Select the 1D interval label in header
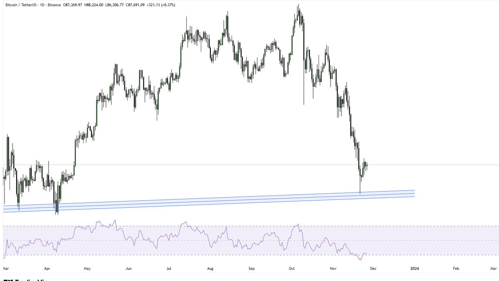This screenshot has width=499, height=281. [x=41, y=5]
